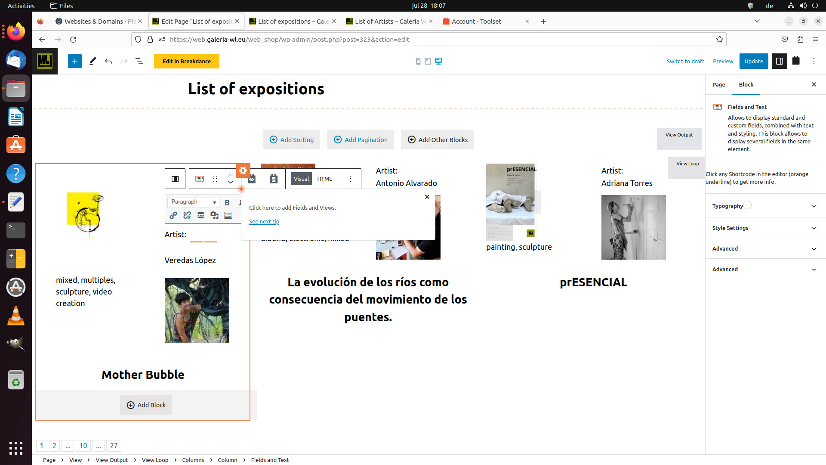
Task: Open the Account - Toolset browser tab
Action: [x=487, y=21]
